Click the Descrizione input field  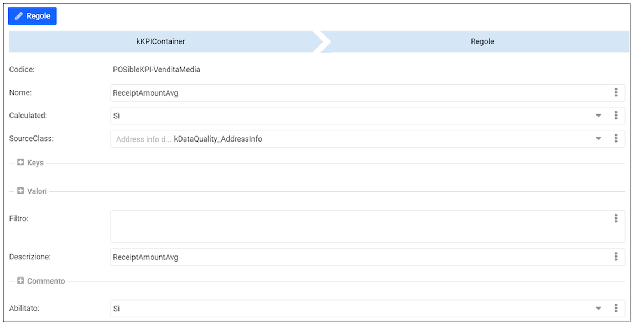354,257
